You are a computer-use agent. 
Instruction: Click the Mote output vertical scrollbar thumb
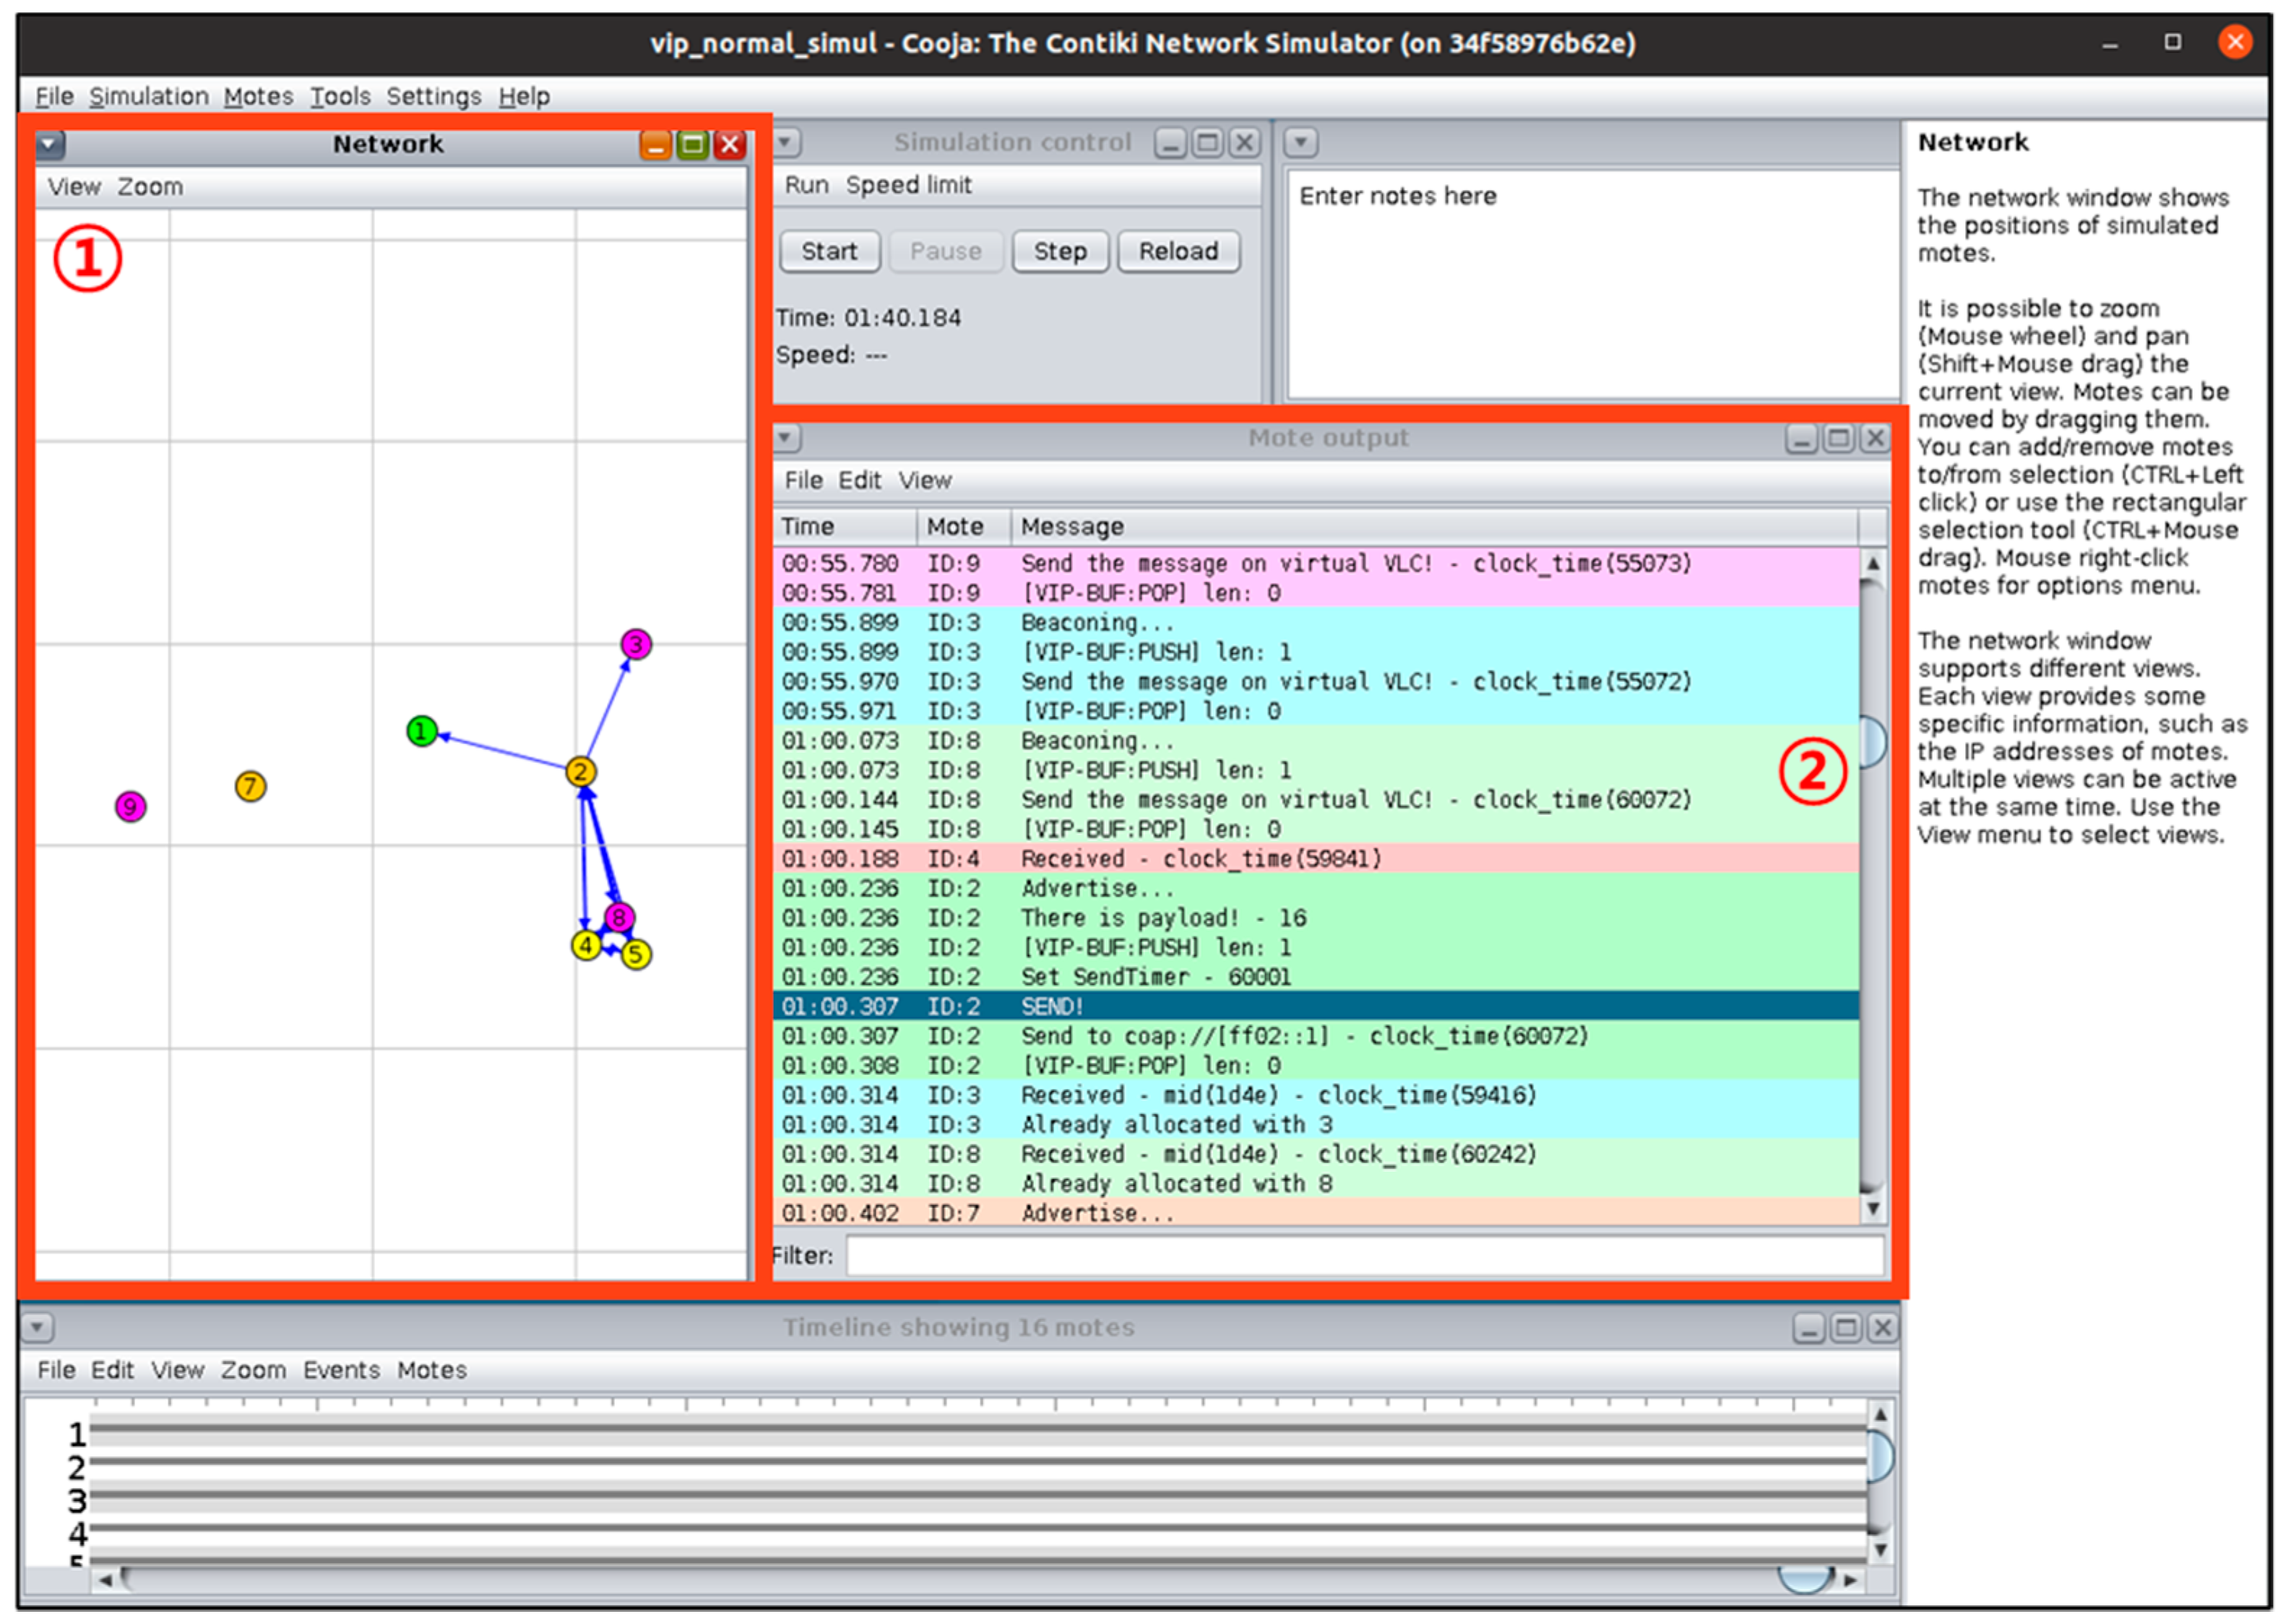1873,742
